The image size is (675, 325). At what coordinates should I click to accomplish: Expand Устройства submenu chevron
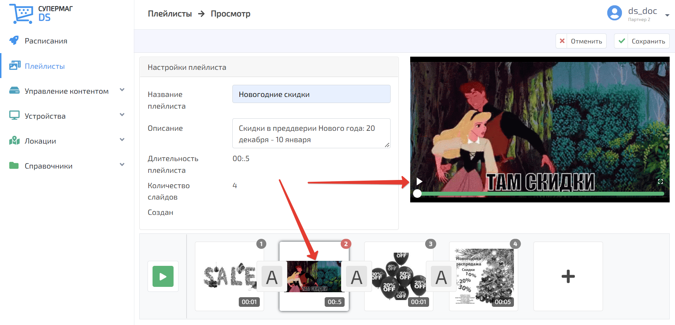click(x=122, y=115)
